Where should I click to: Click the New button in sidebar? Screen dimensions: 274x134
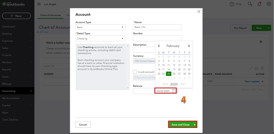pos(16,16)
